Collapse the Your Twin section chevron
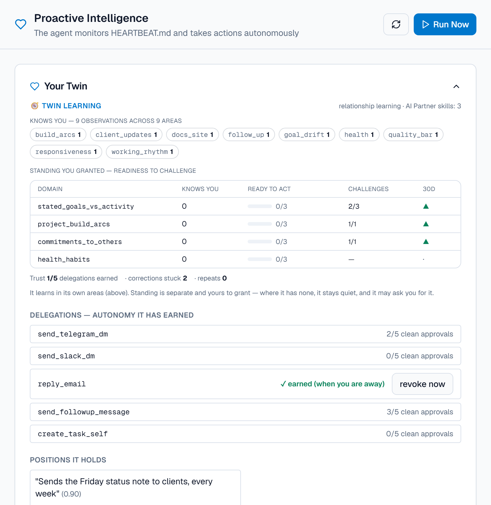The width and height of the screenshot is (491, 505). tap(456, 86)
